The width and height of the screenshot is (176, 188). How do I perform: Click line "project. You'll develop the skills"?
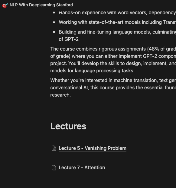click(x=113, y=64)
